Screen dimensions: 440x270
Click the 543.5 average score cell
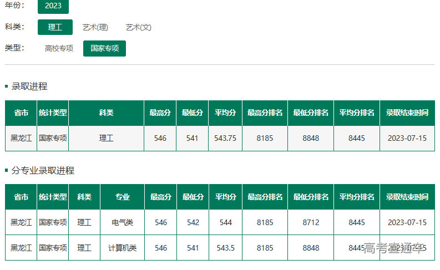(225, 248)
